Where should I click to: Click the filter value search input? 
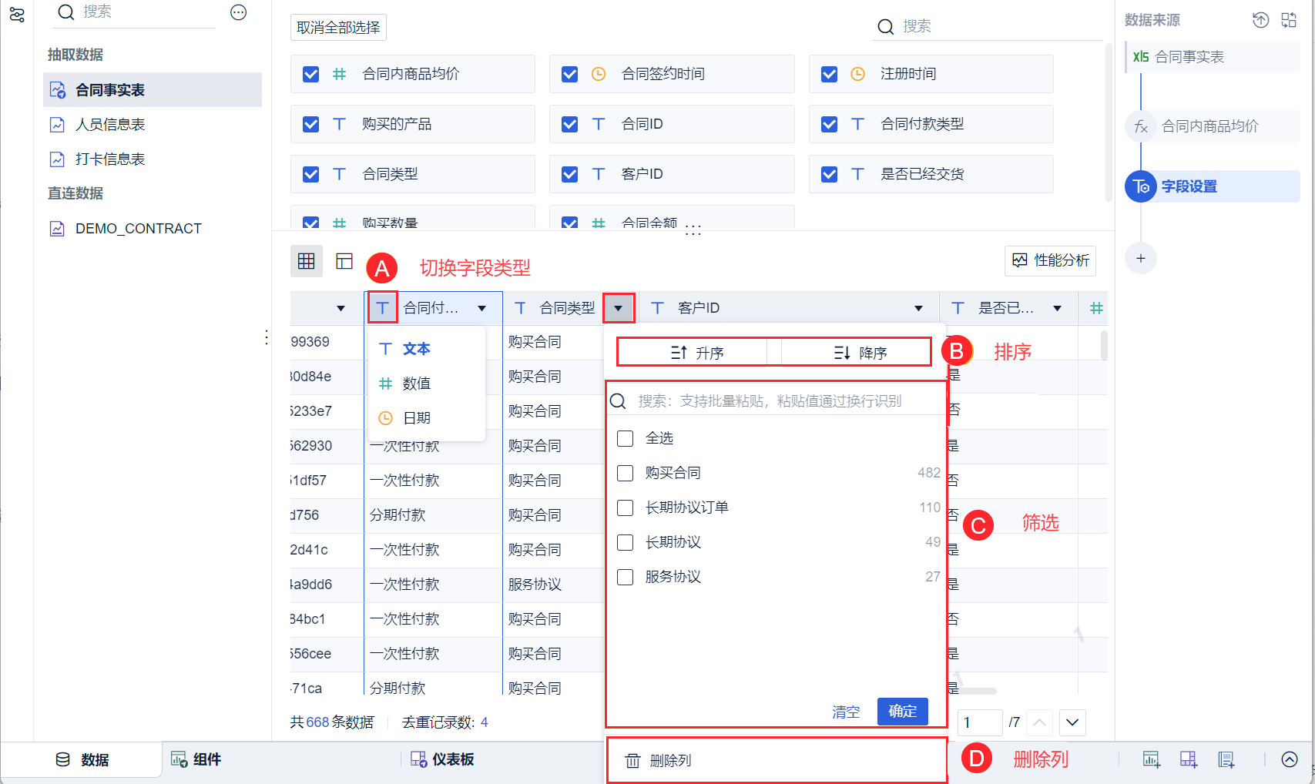[778, 401]
